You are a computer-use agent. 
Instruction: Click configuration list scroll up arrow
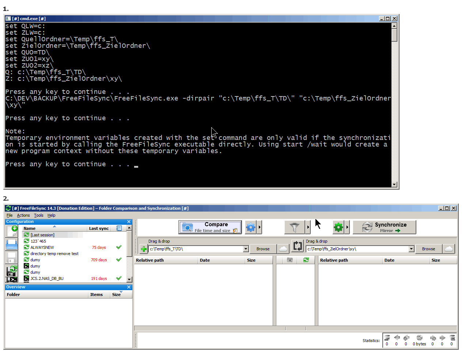point(129,228)
